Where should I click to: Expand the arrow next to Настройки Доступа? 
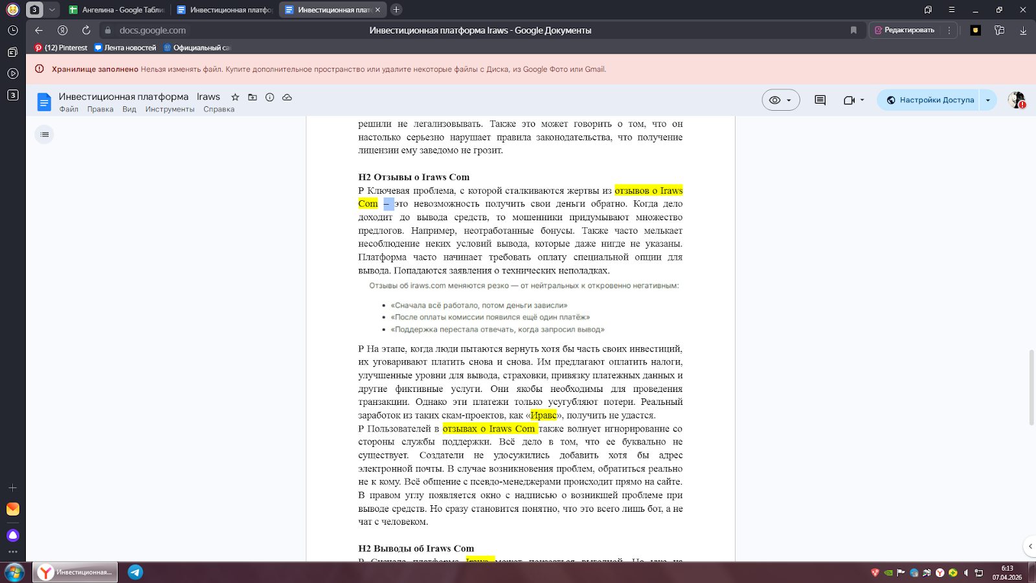pos(987,100)
